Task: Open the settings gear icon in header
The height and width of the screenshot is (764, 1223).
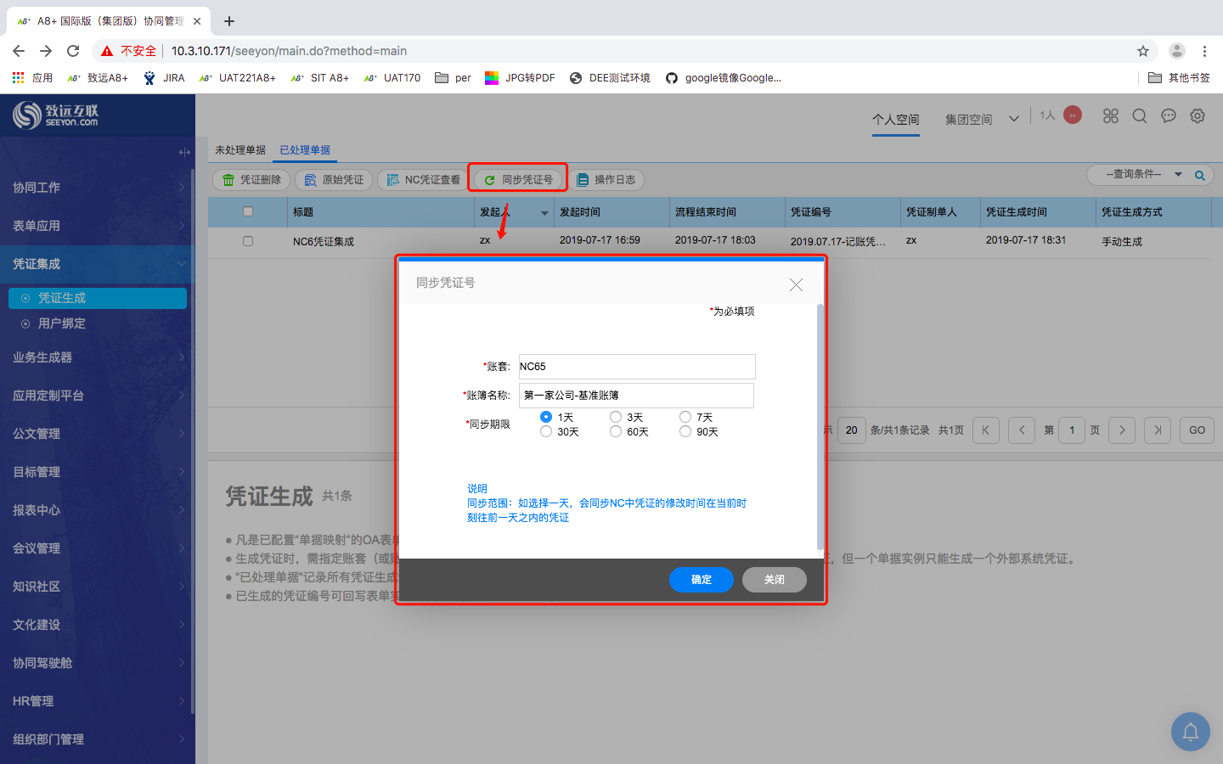Action: pos(1198,116)
